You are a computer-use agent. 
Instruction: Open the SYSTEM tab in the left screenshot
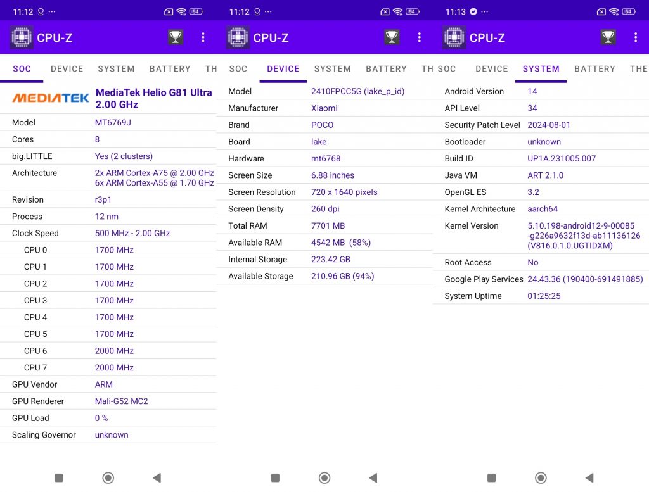point(117,69)
